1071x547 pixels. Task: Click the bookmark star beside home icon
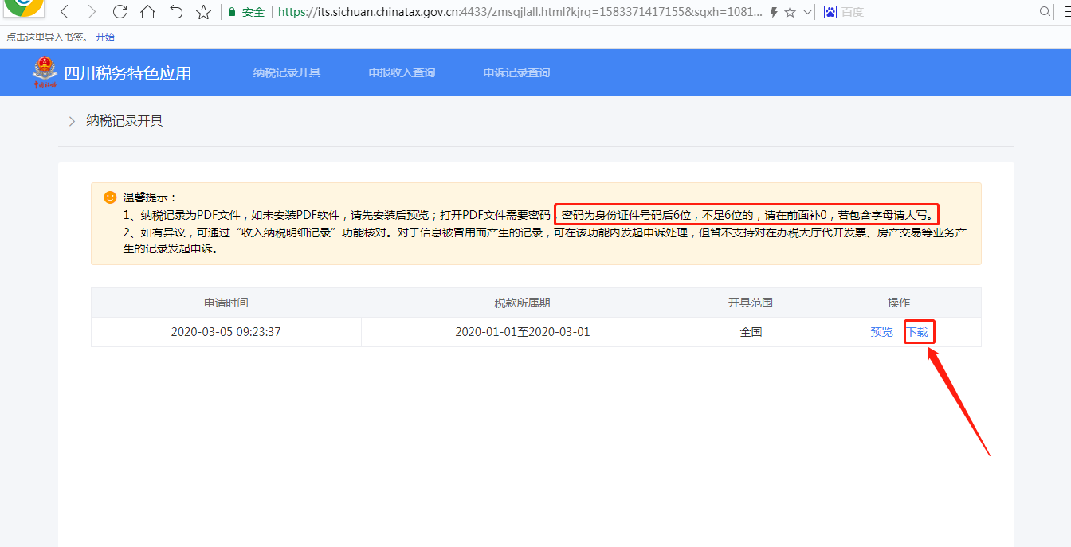pyautogui.click(x=204, y=12)
